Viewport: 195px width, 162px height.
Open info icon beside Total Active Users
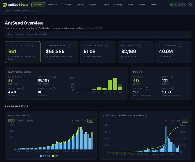tap(33, 45)
